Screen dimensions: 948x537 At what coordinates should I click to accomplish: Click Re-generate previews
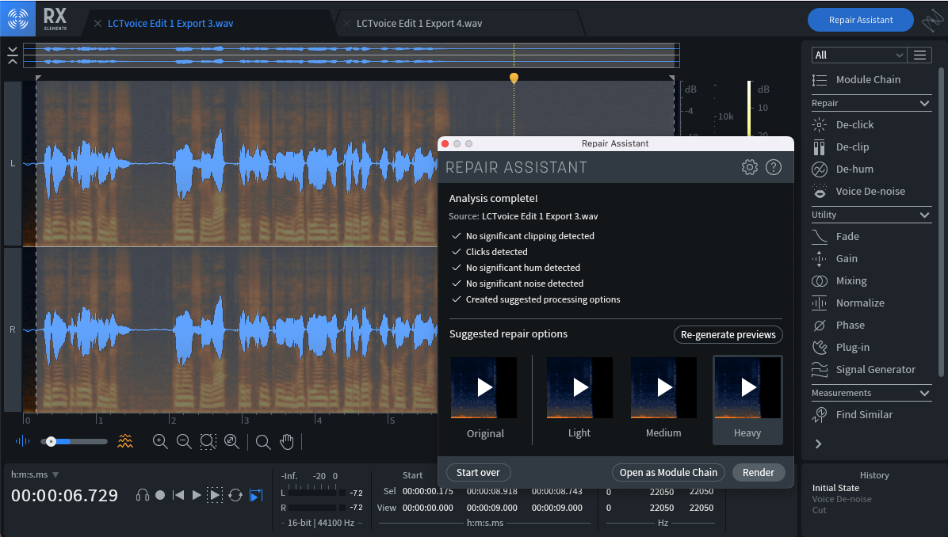pos(728,335)
